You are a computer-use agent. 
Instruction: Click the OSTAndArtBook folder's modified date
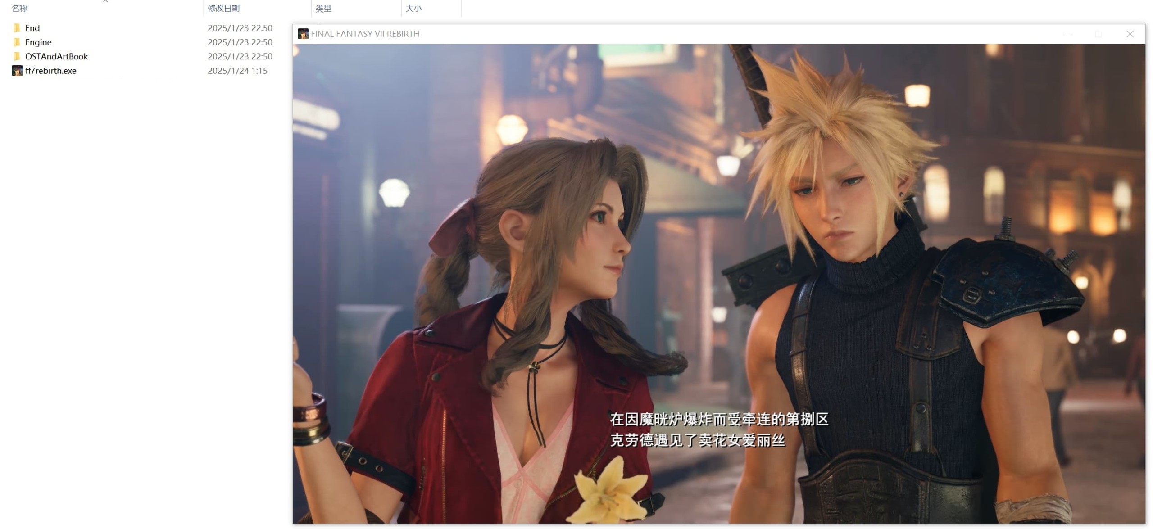pos(240,56)
